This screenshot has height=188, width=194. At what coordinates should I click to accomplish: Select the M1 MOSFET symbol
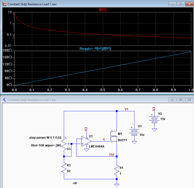[114, 136]
